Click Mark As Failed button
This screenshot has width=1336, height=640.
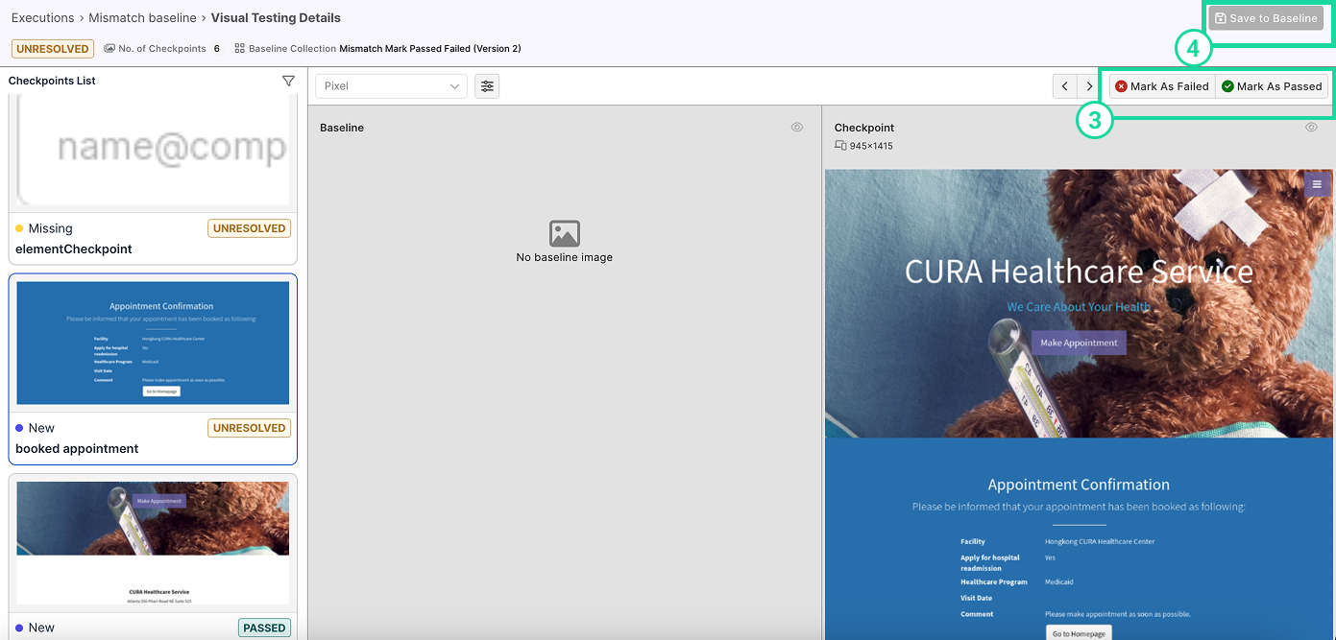click(x=1162, y=86)
